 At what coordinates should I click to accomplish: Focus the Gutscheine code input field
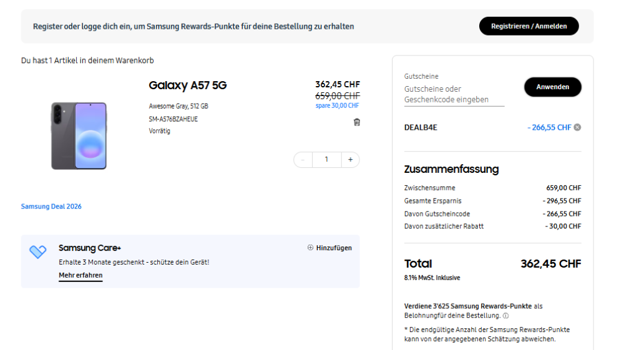[x=454, y=95]
